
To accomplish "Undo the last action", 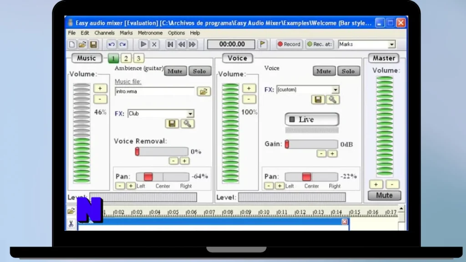I will coord(111,44).
